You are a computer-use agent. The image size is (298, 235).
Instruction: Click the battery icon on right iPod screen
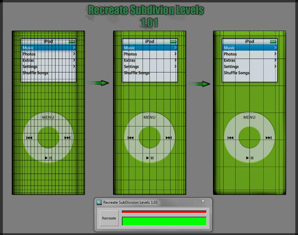click(273, 41)
